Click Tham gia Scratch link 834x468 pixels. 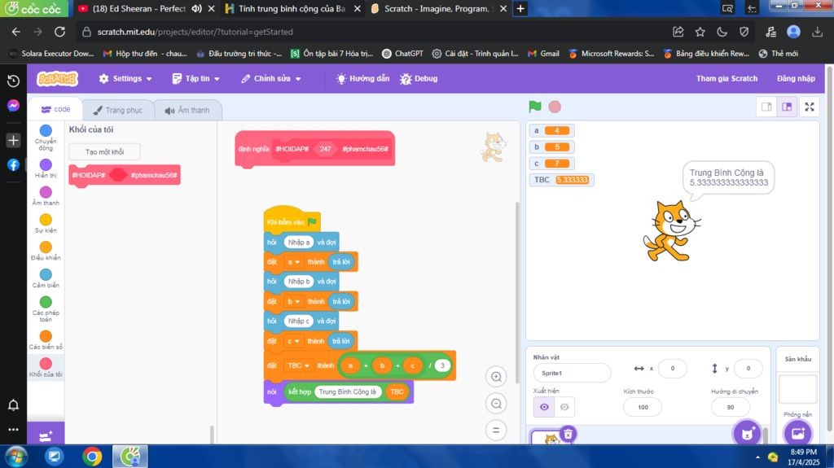coord(726,79)
